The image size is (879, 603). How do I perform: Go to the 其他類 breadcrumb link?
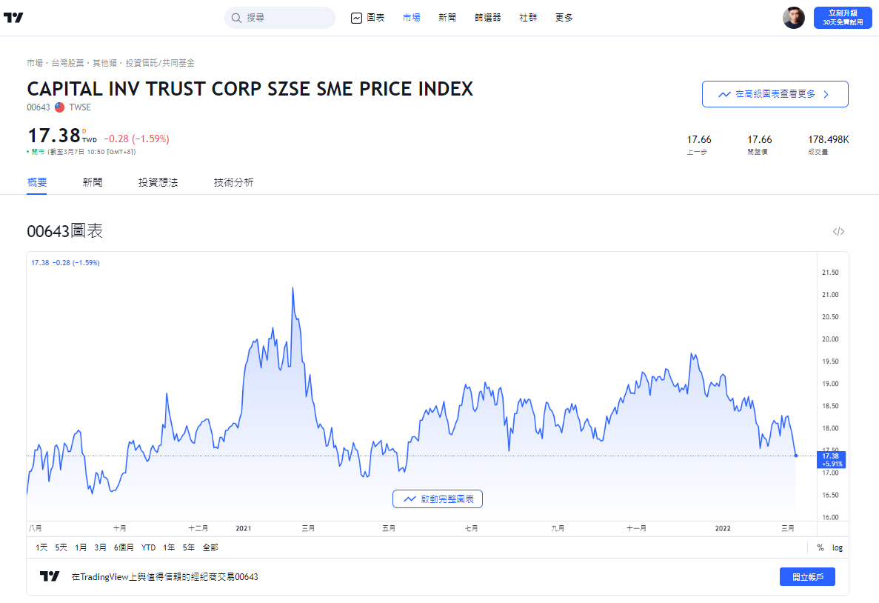105,63
